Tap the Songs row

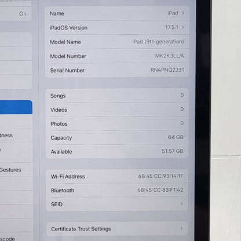coord(117,96)
